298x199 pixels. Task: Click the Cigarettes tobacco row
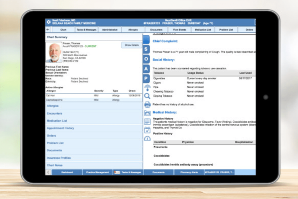coord(204,78)
